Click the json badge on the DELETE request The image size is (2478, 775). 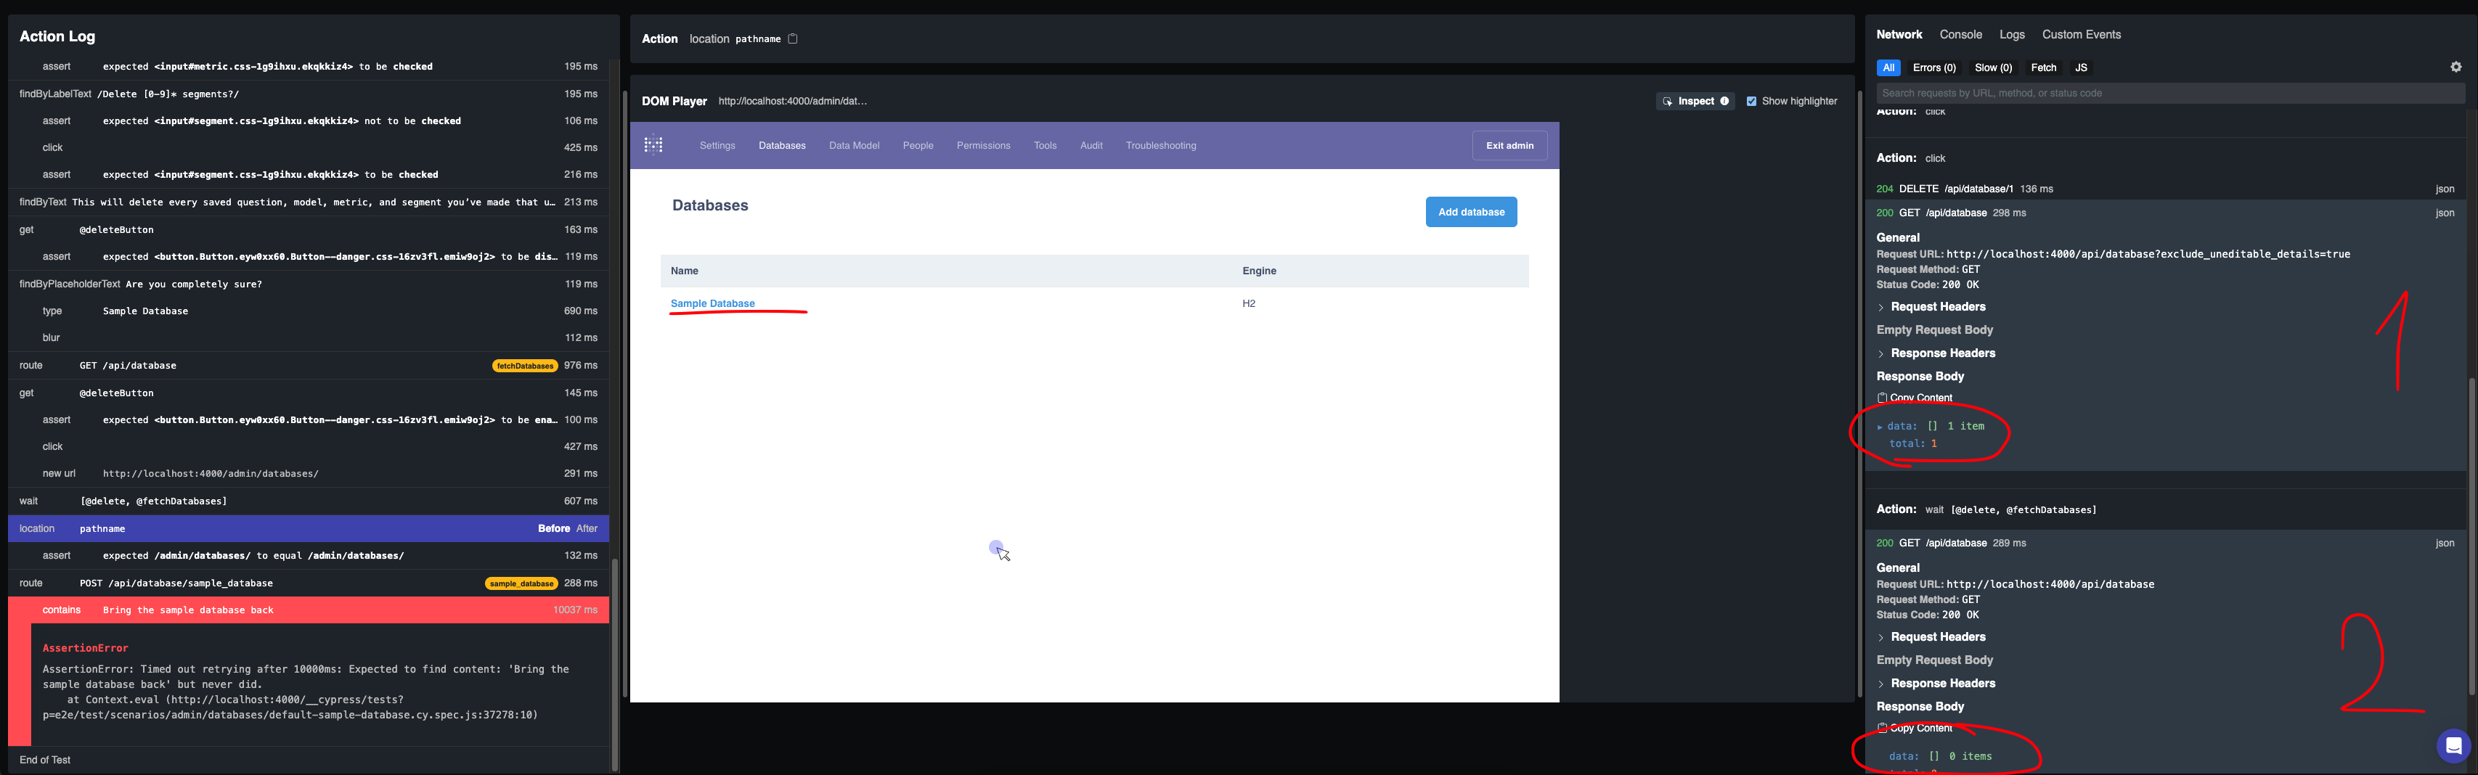(x=2445, y=189)
